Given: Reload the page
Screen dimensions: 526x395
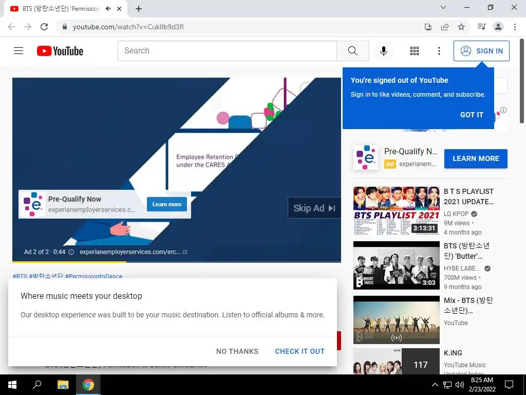Looking at the screenshot, I should coord(44,27).
